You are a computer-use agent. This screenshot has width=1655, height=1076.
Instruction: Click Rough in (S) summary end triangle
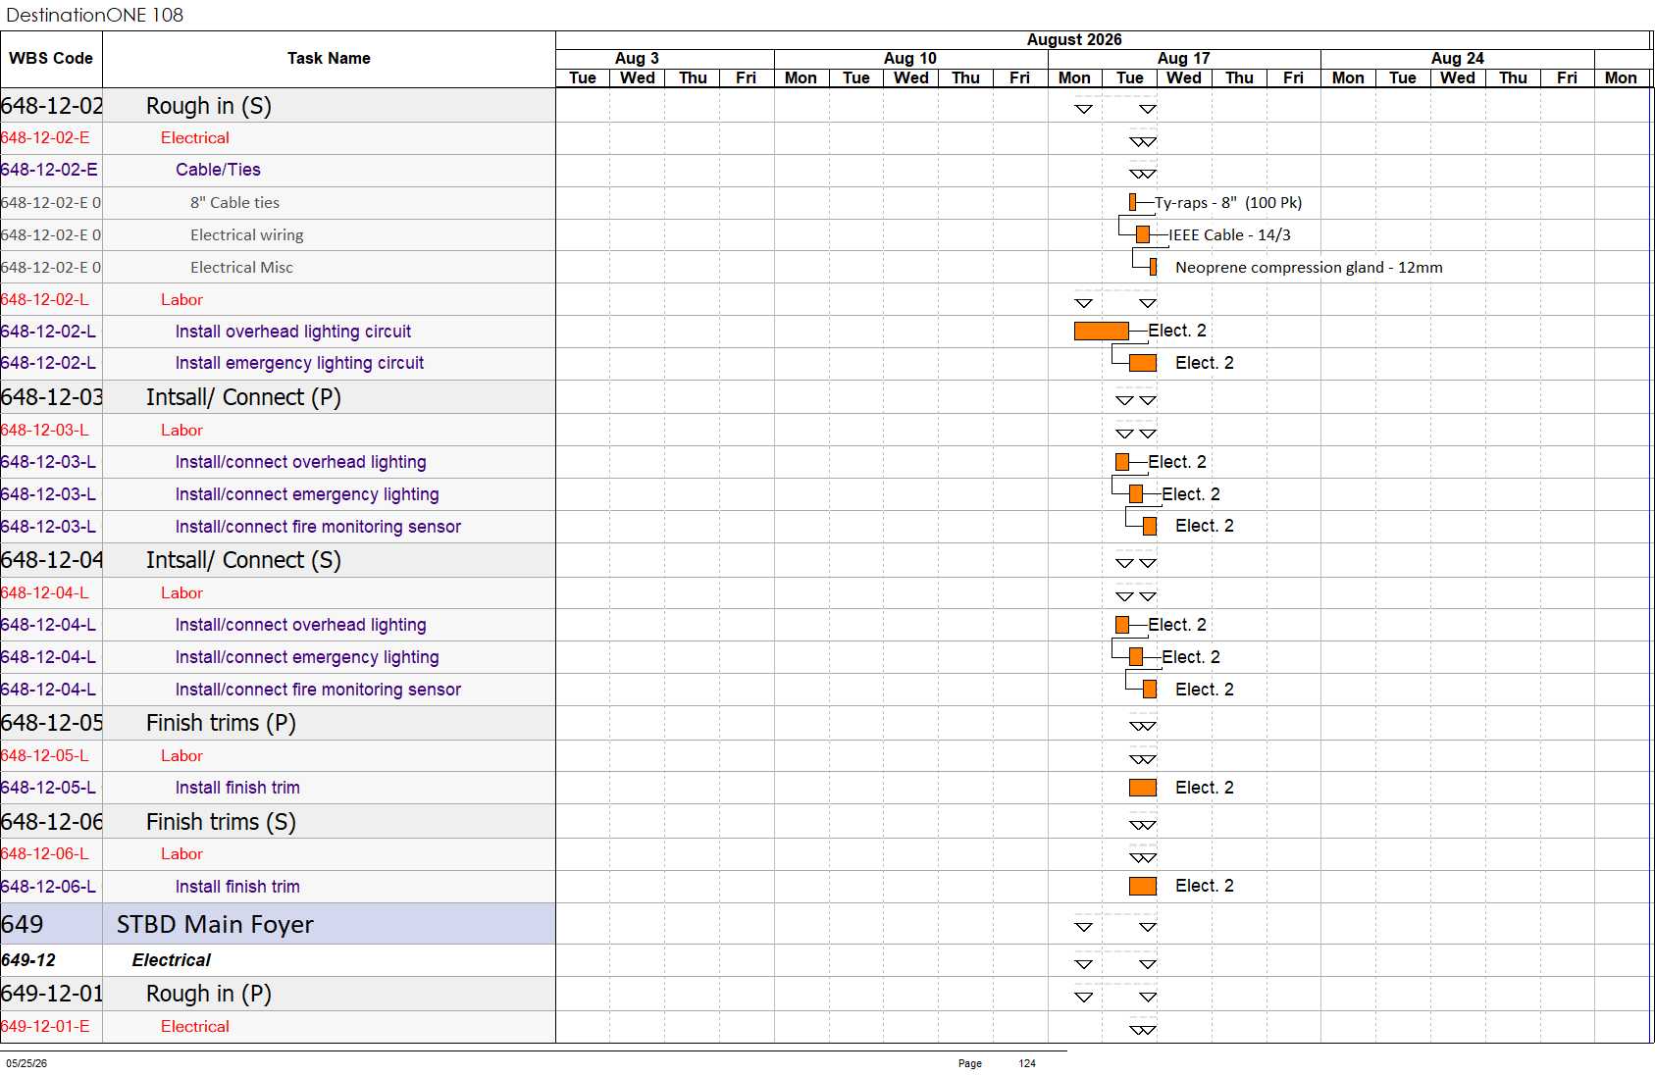(1148, 109)
